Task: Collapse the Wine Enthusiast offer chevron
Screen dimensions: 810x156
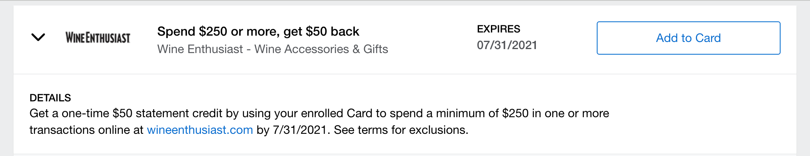Action: pos(38,38)
